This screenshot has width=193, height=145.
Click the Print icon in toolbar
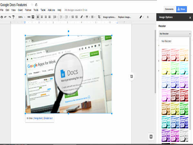[2, 17]
